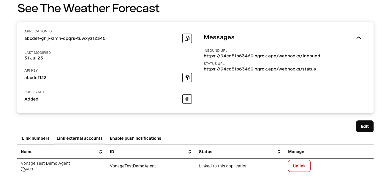Select the Link external accounts tab
The image size is (389, 190).
tap(80, 138)
